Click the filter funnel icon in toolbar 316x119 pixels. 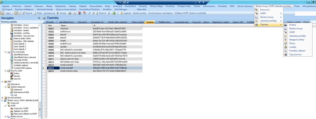tap(93, 13)
